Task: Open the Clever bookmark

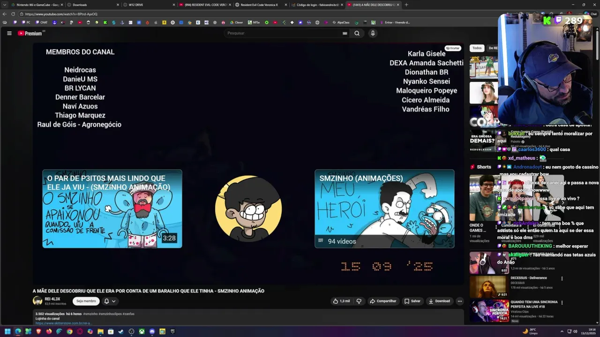Action: point(236,22)
